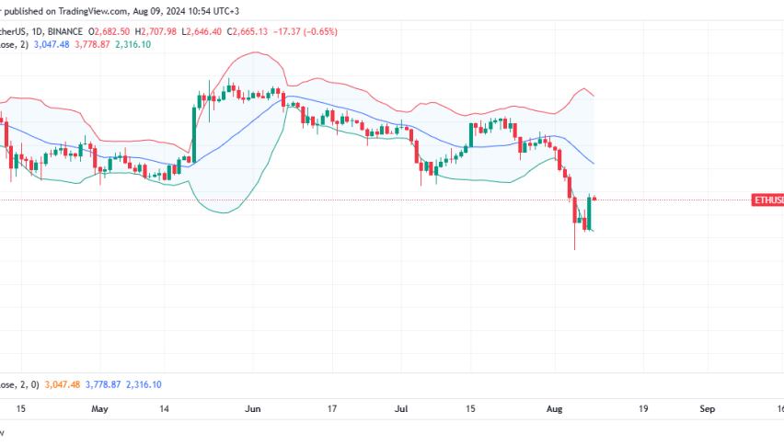Click the red ETHUSD price label
The width and height of the screenshot is (784, 446).
pos(767,200)
